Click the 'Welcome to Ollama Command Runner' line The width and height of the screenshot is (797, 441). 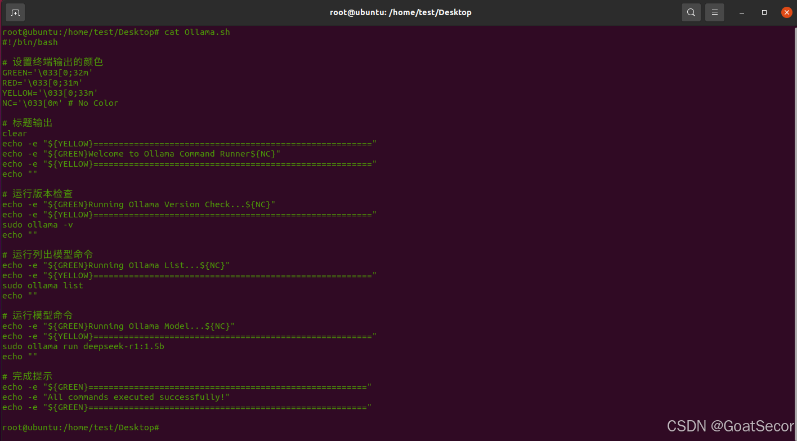pos(141,154)
